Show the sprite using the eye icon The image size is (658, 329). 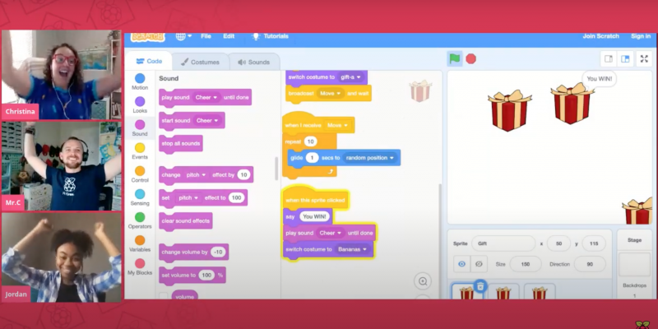pos(461,264)
